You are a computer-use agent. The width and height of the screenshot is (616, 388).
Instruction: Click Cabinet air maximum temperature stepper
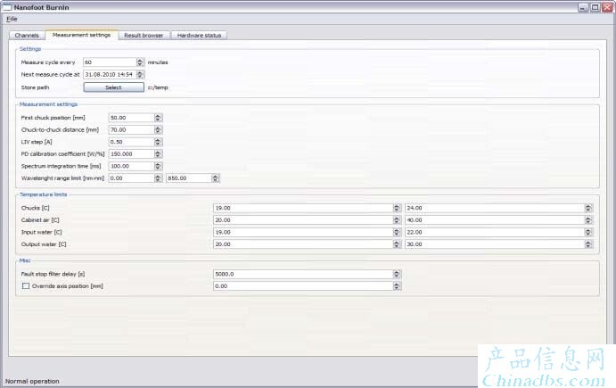point(588,220)
